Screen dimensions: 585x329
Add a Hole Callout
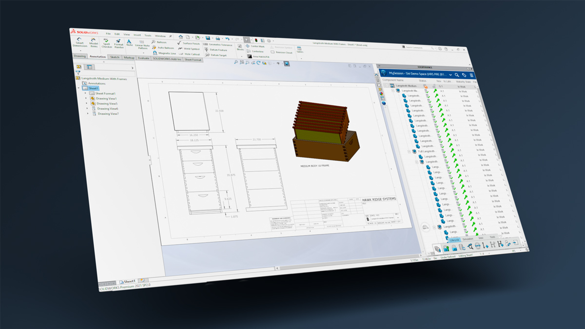[189, 54]
